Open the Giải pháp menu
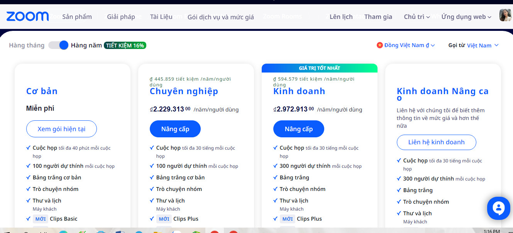The width and height of the screenshot is (513, 233). tap(121, 17)
